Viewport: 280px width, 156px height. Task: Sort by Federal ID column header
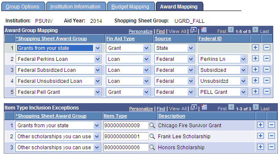pos(210,38)
